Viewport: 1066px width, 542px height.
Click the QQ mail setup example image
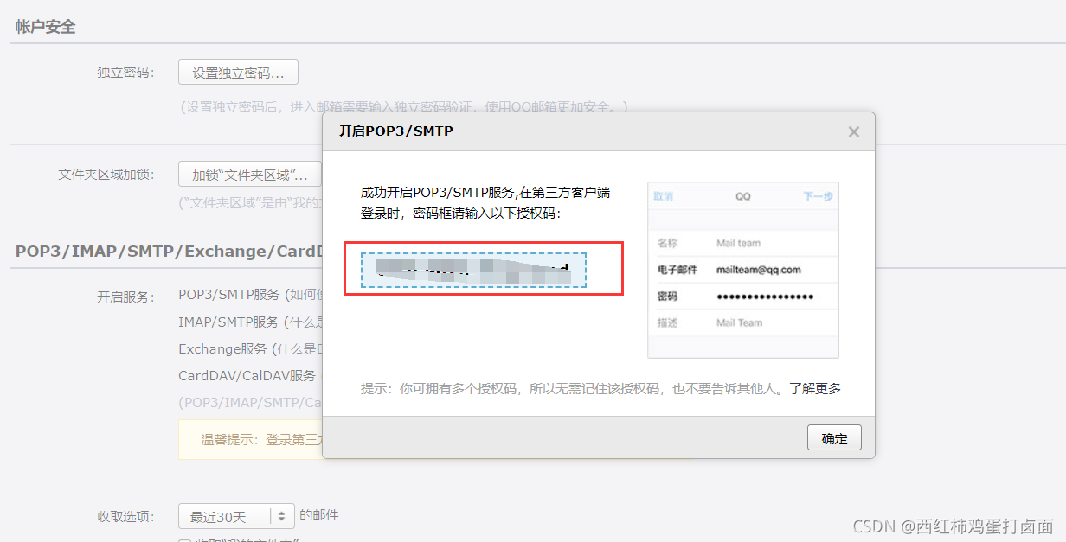coord(743,270)
